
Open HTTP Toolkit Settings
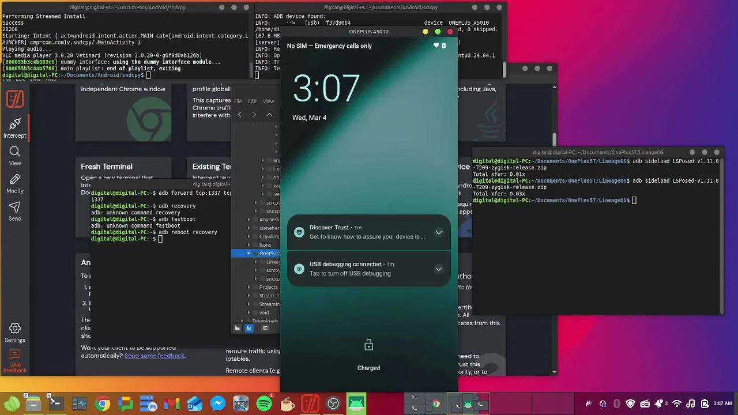coord(15,333)
